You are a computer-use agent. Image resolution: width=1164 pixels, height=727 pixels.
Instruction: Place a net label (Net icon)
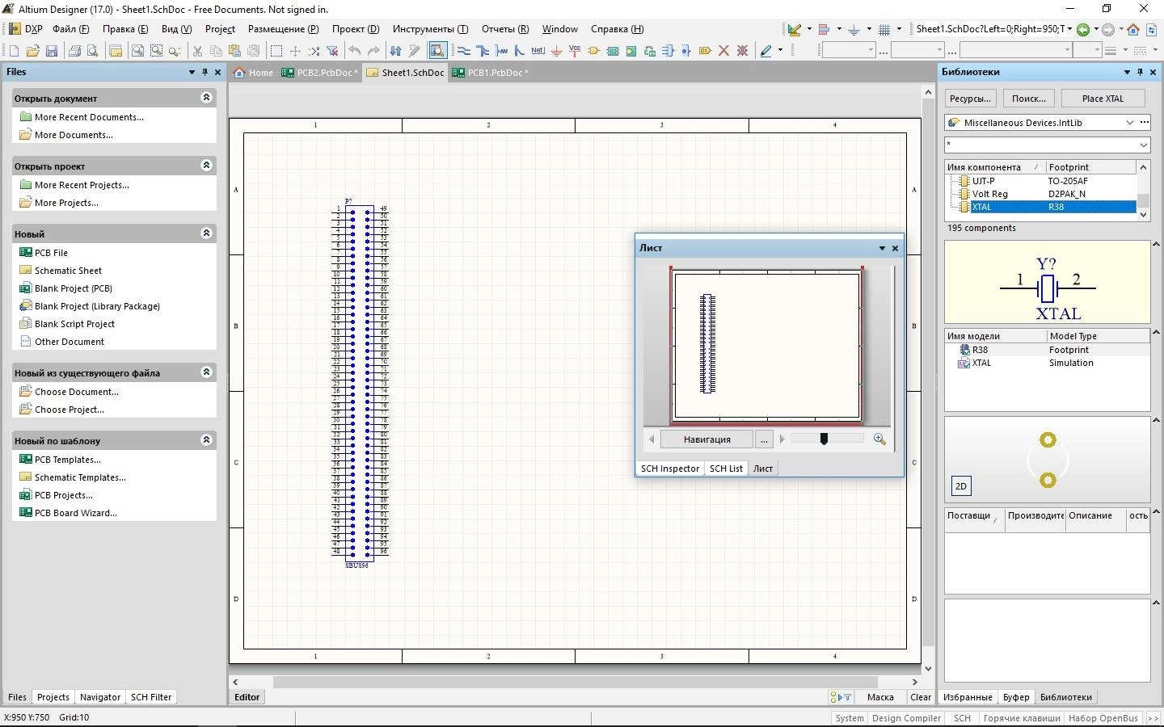click(538, 51)
